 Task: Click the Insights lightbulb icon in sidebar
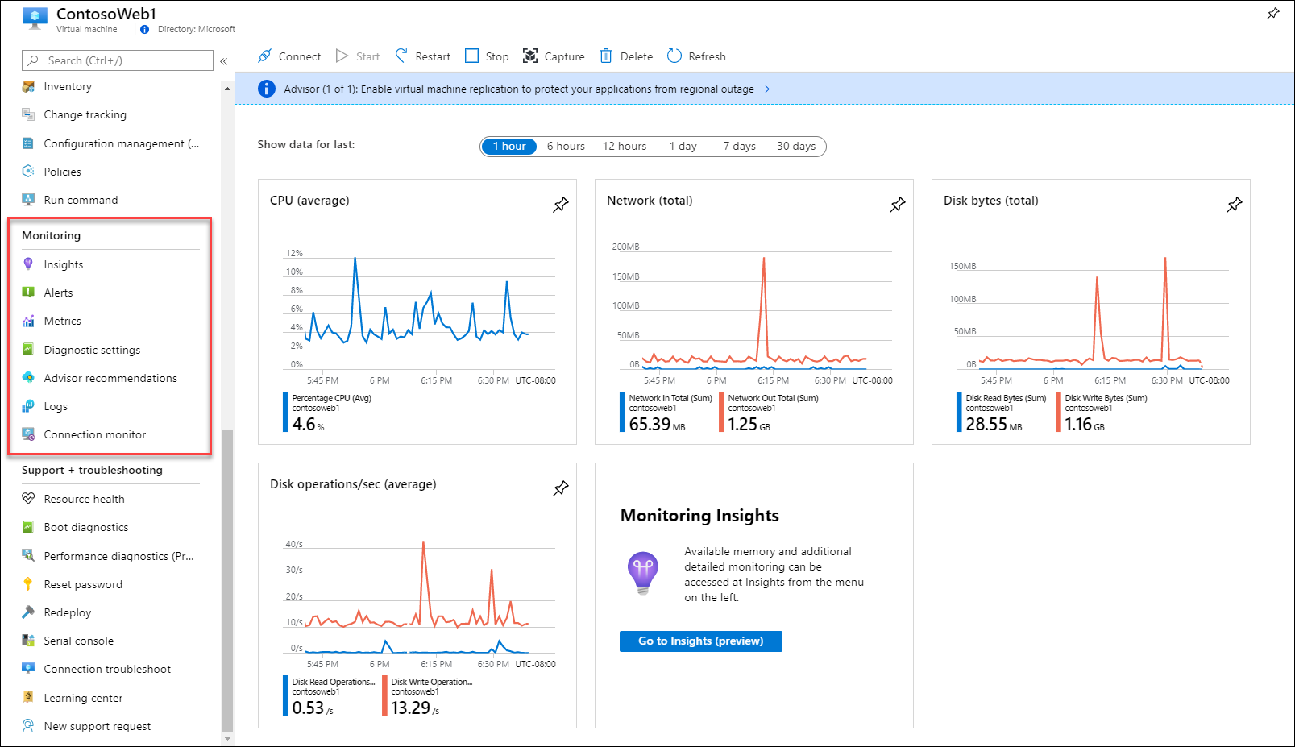pos(28,264)
